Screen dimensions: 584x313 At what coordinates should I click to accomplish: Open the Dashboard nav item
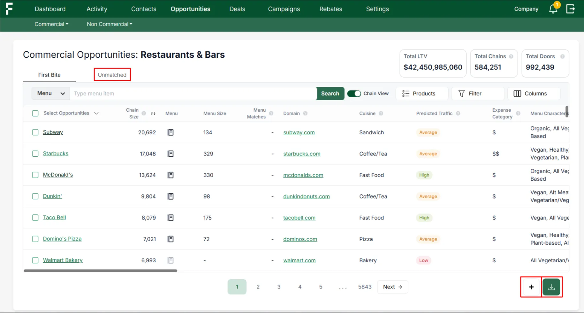[x=50, y=9]
